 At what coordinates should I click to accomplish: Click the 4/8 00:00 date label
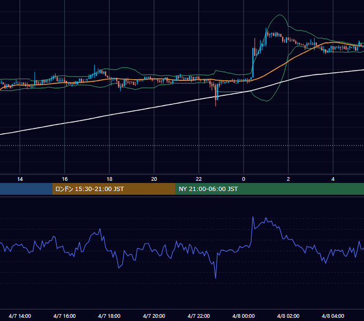coord(244,316)
